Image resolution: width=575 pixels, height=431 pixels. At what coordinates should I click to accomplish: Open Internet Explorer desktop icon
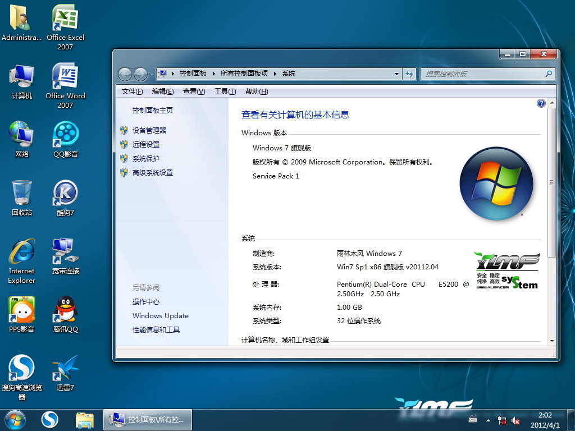pyautogui.click(x=22, y=261)
